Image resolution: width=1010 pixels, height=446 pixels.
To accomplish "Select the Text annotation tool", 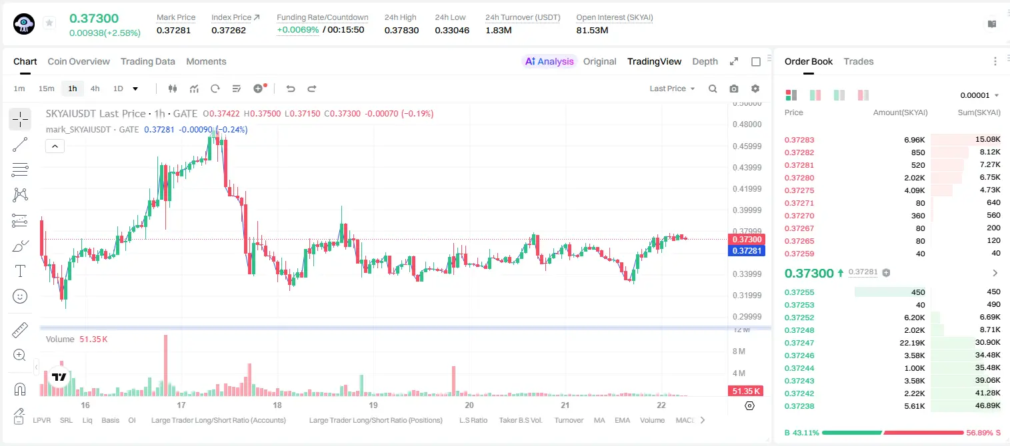I will 20,271.
